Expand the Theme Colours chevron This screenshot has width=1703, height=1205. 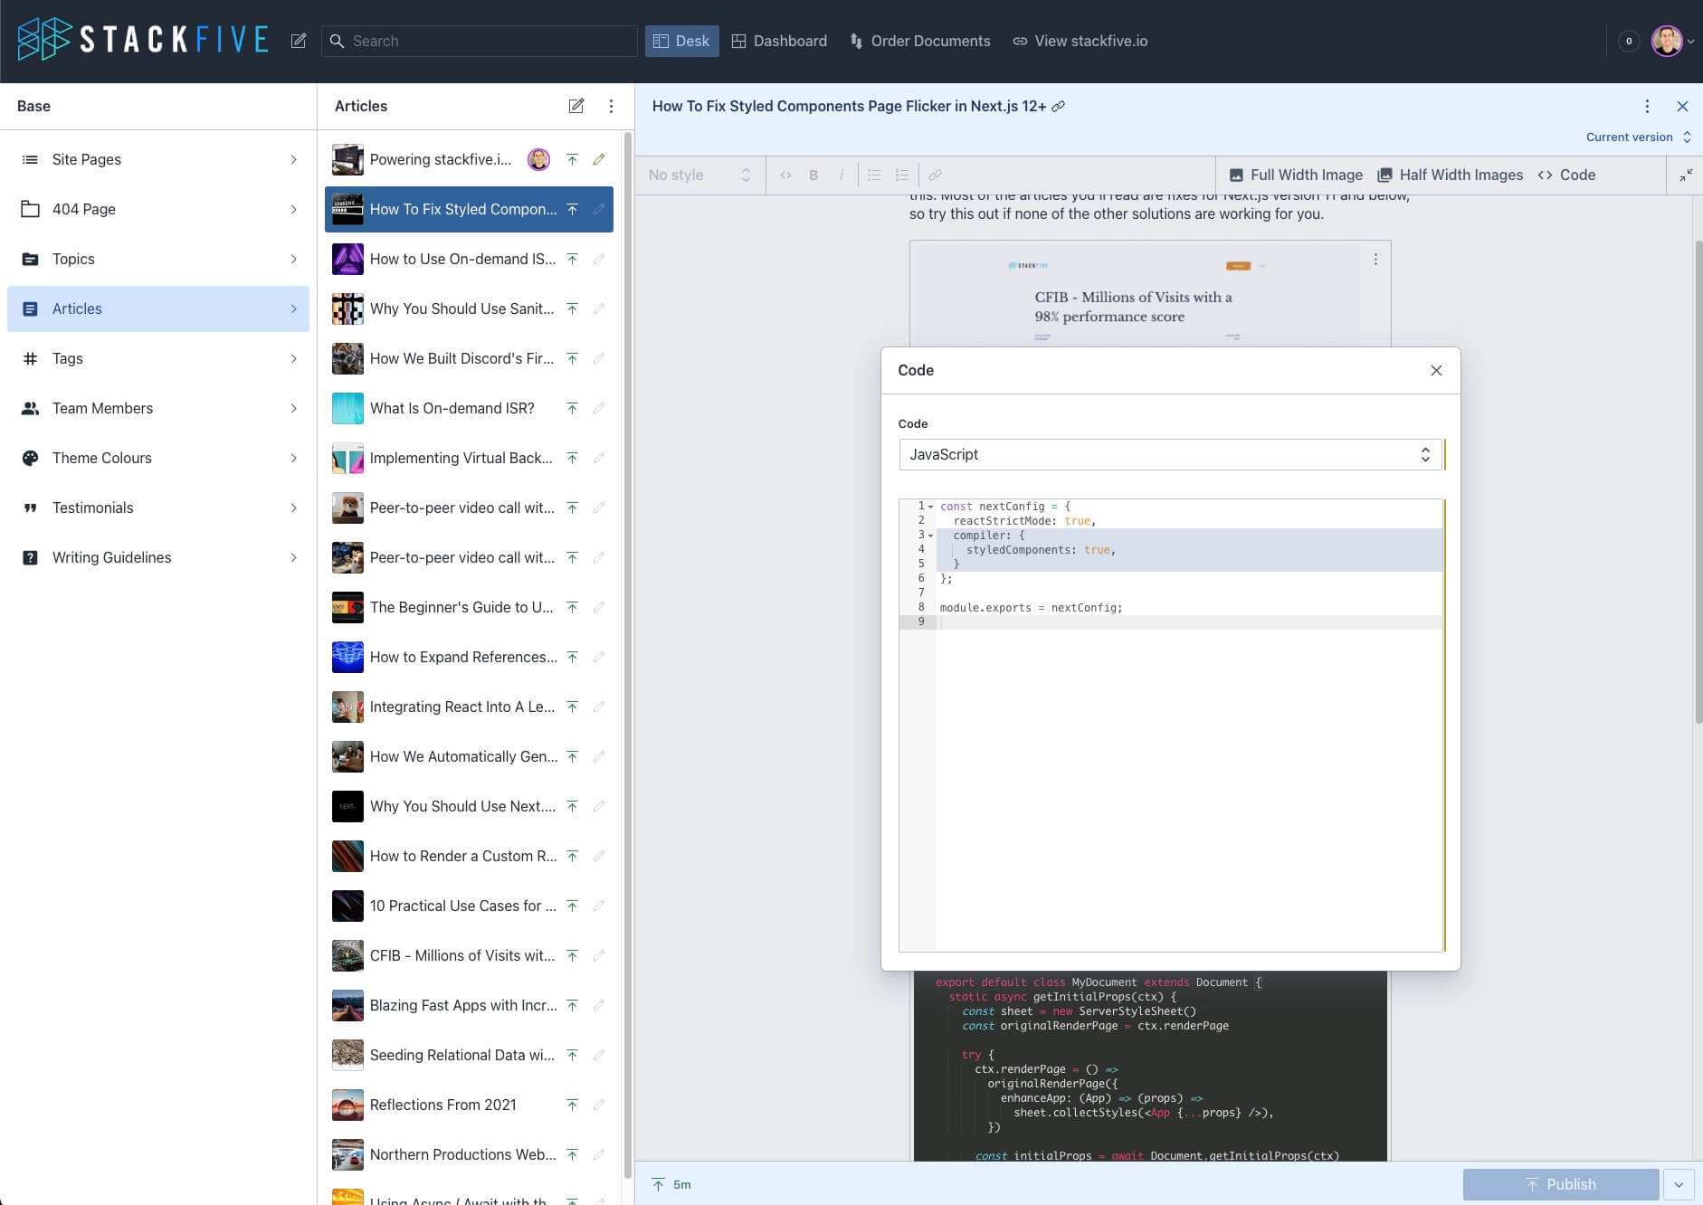[x=293, y=458]
